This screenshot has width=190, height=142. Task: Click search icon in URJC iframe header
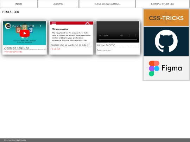pyautogui.click(x=88, y=24)
